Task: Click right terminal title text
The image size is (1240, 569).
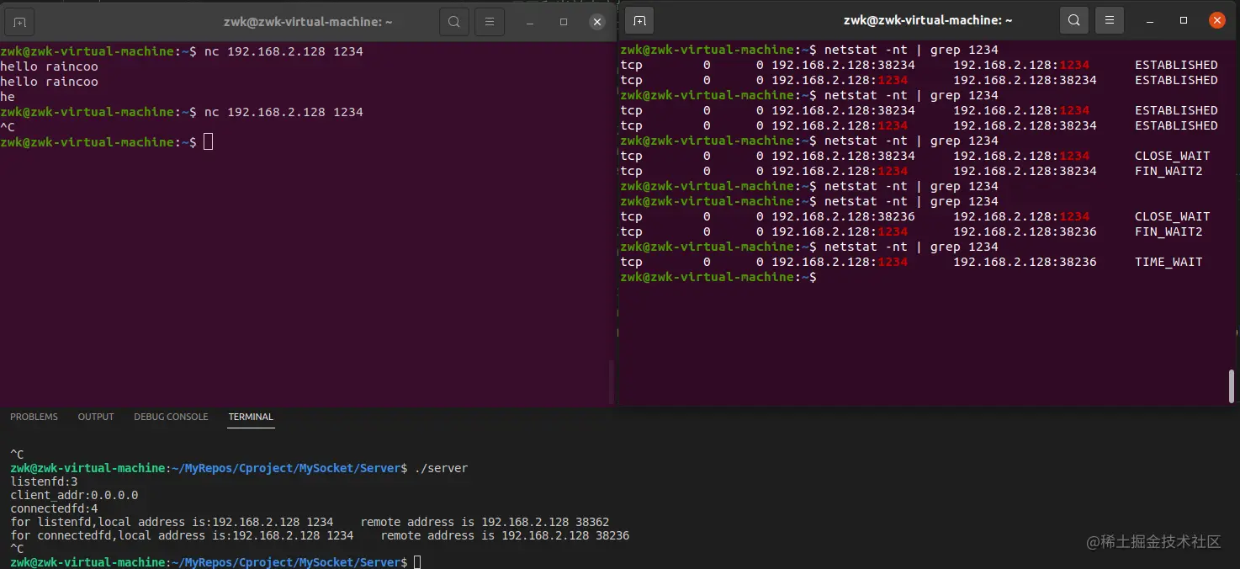Action: (x=928, y=20)
